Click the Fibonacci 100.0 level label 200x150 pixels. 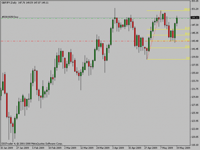point(187,9)
